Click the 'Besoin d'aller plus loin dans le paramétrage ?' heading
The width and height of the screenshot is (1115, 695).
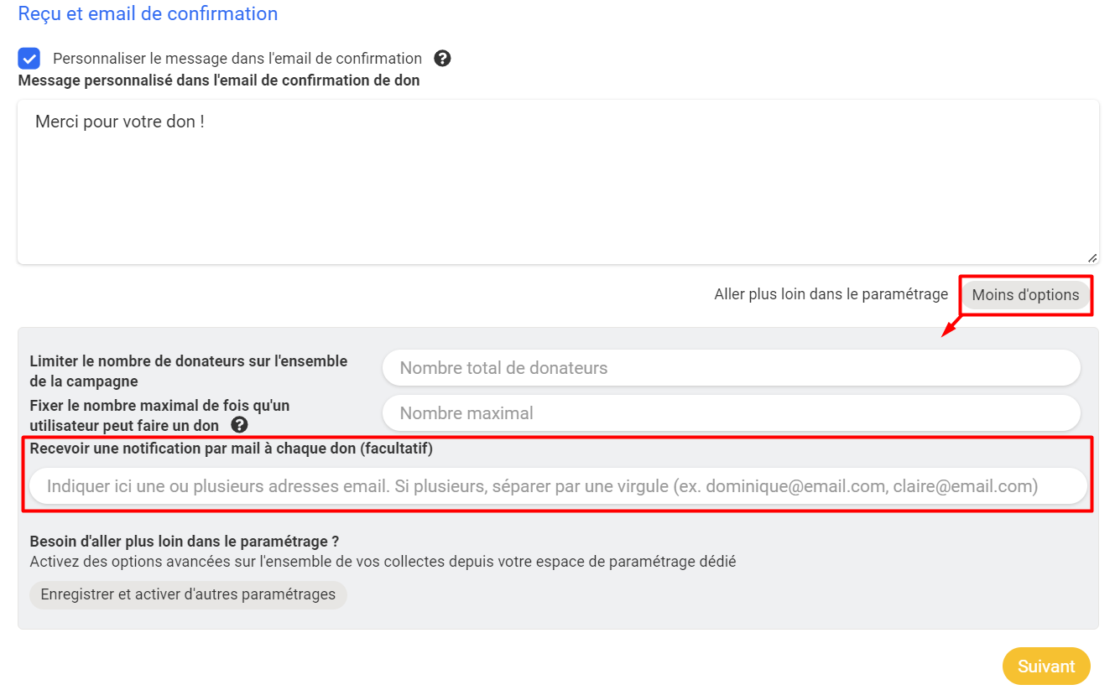(185, 542)
